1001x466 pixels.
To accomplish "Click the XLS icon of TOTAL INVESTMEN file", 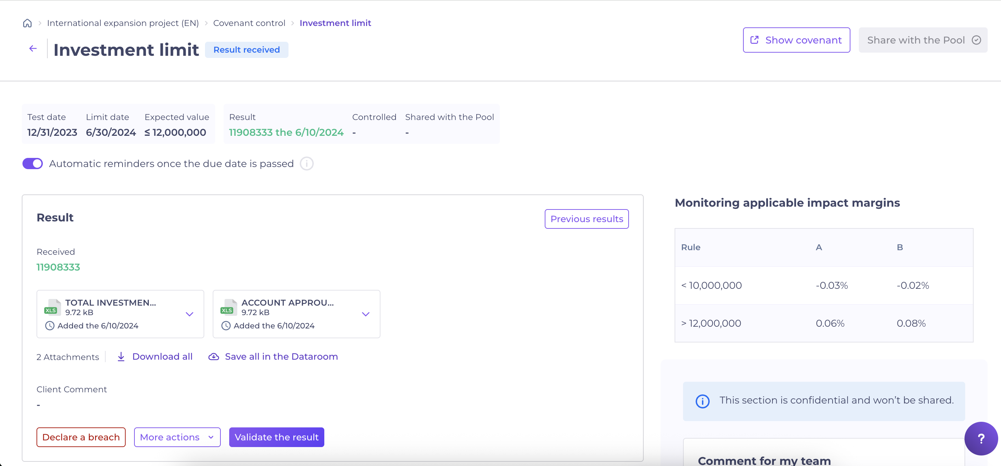I will coord(52,307).
